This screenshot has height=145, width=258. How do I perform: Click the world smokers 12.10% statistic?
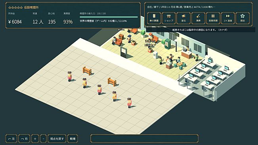103,21
